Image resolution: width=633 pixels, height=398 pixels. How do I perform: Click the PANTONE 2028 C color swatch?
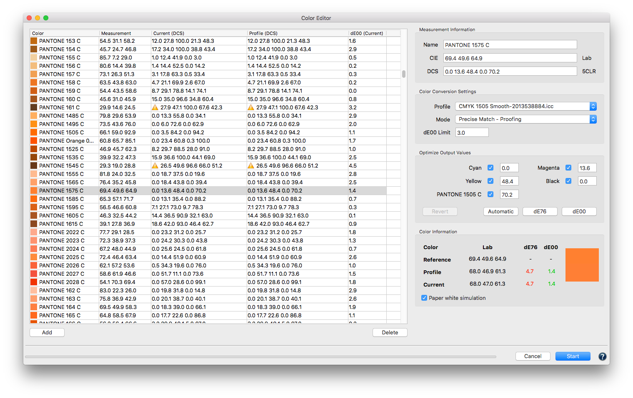34,282
